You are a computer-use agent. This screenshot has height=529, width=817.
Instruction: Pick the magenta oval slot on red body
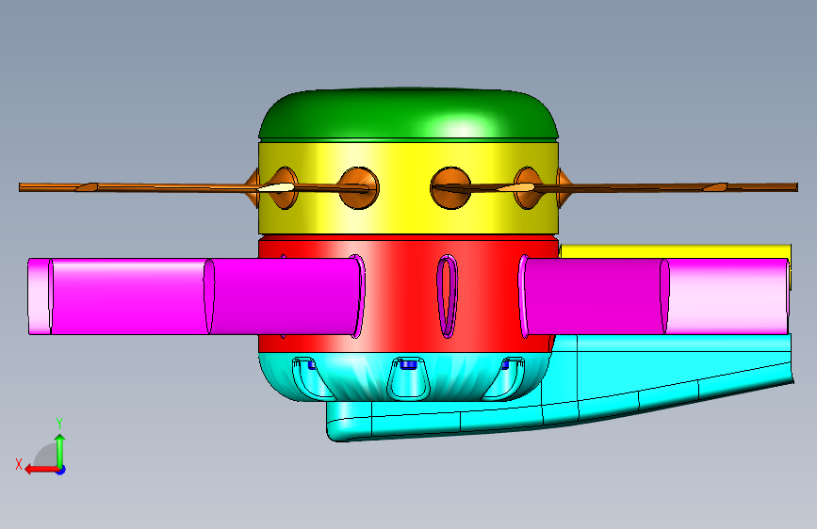tap(447, 297)
